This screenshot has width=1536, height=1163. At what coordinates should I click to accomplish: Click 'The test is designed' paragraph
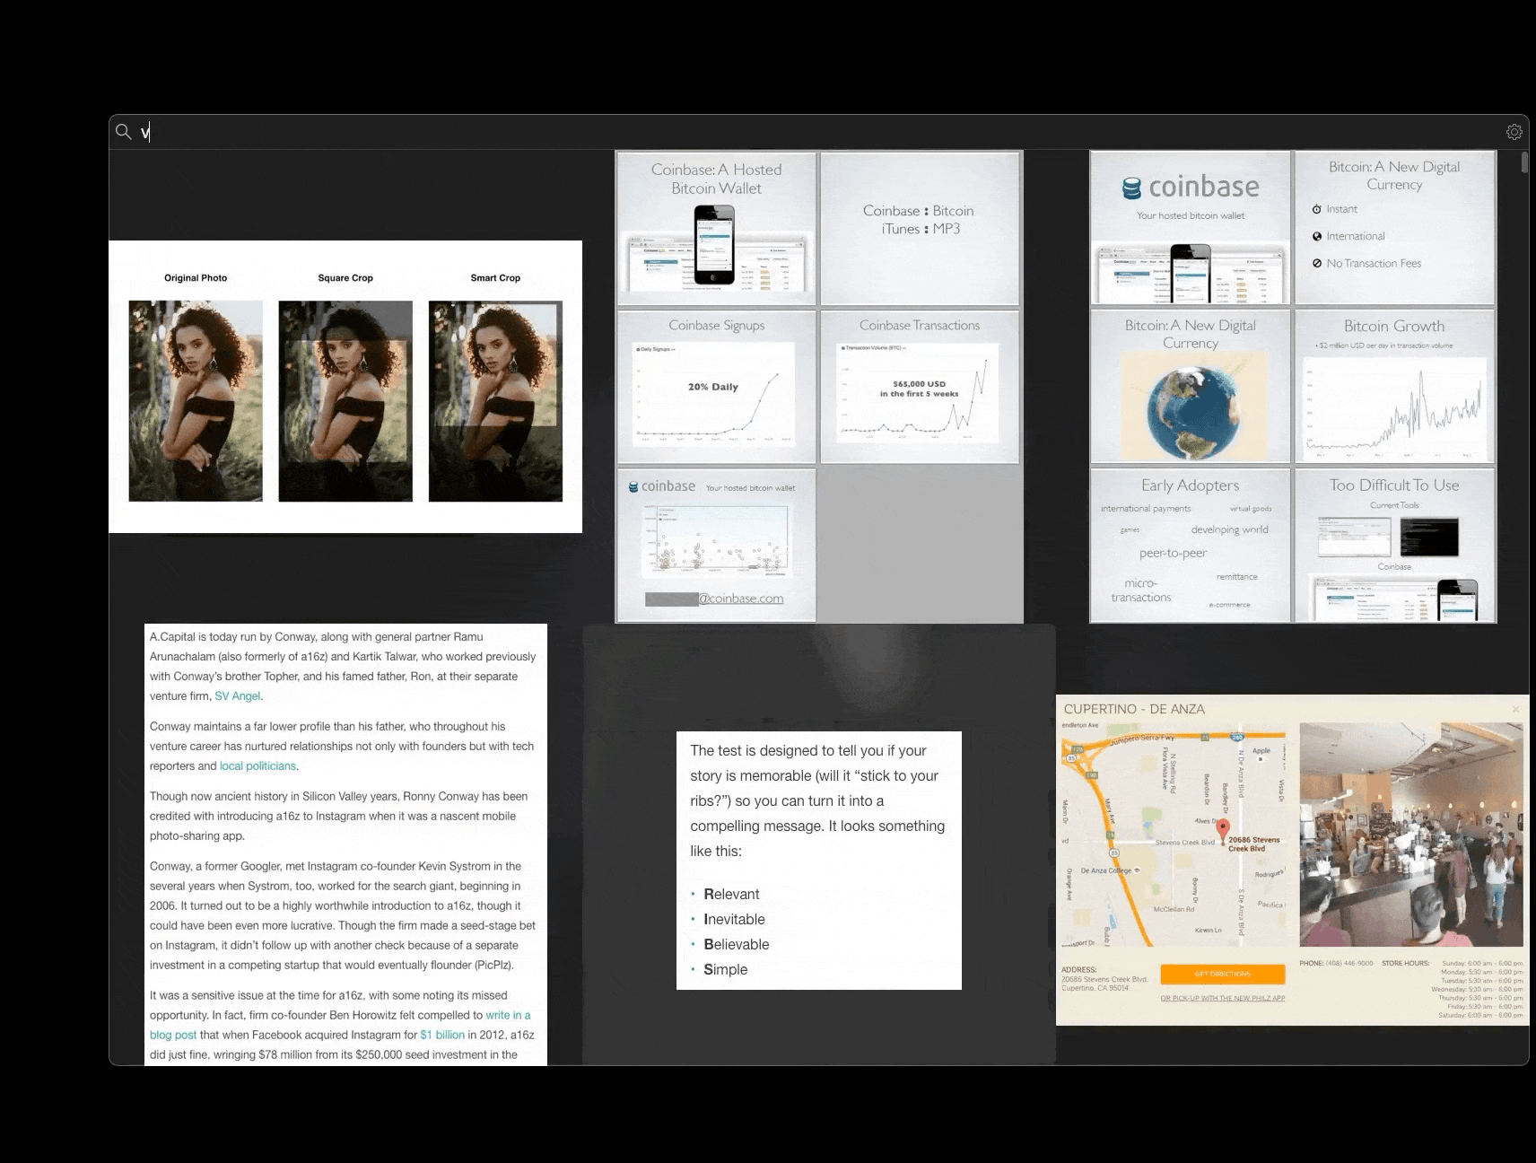817,800
